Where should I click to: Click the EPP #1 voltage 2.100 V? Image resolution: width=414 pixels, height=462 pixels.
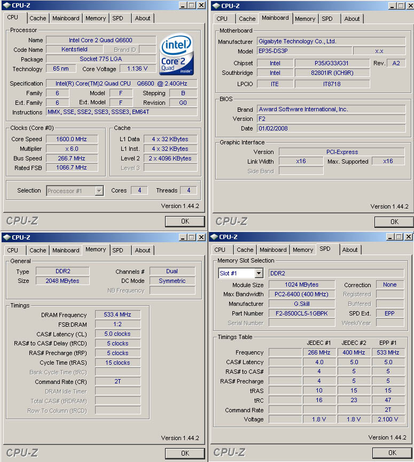[388, 419]
